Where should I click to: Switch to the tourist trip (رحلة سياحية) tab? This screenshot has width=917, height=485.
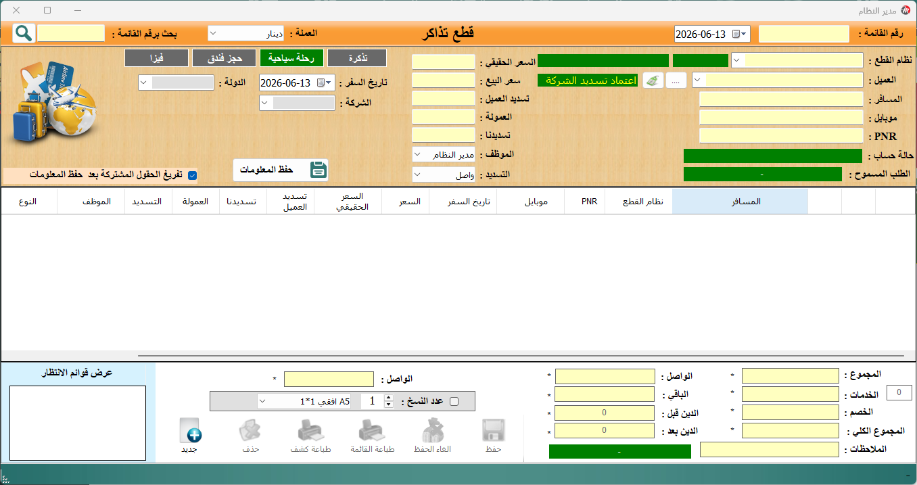coord(292,57)
